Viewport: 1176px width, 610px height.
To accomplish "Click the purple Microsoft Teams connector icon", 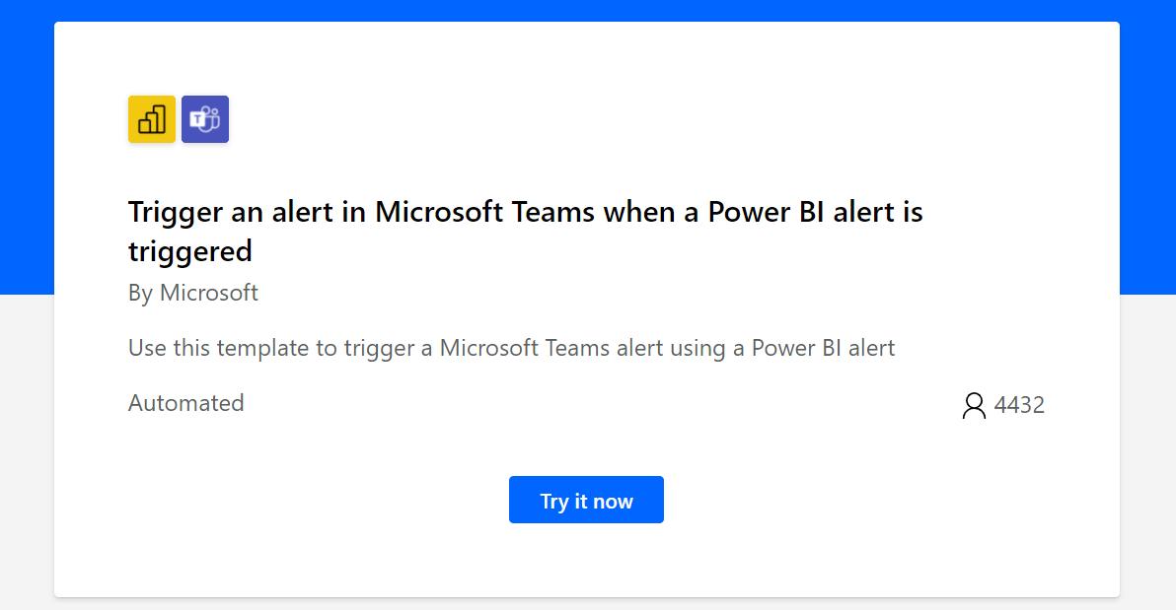I will point(205,119).
